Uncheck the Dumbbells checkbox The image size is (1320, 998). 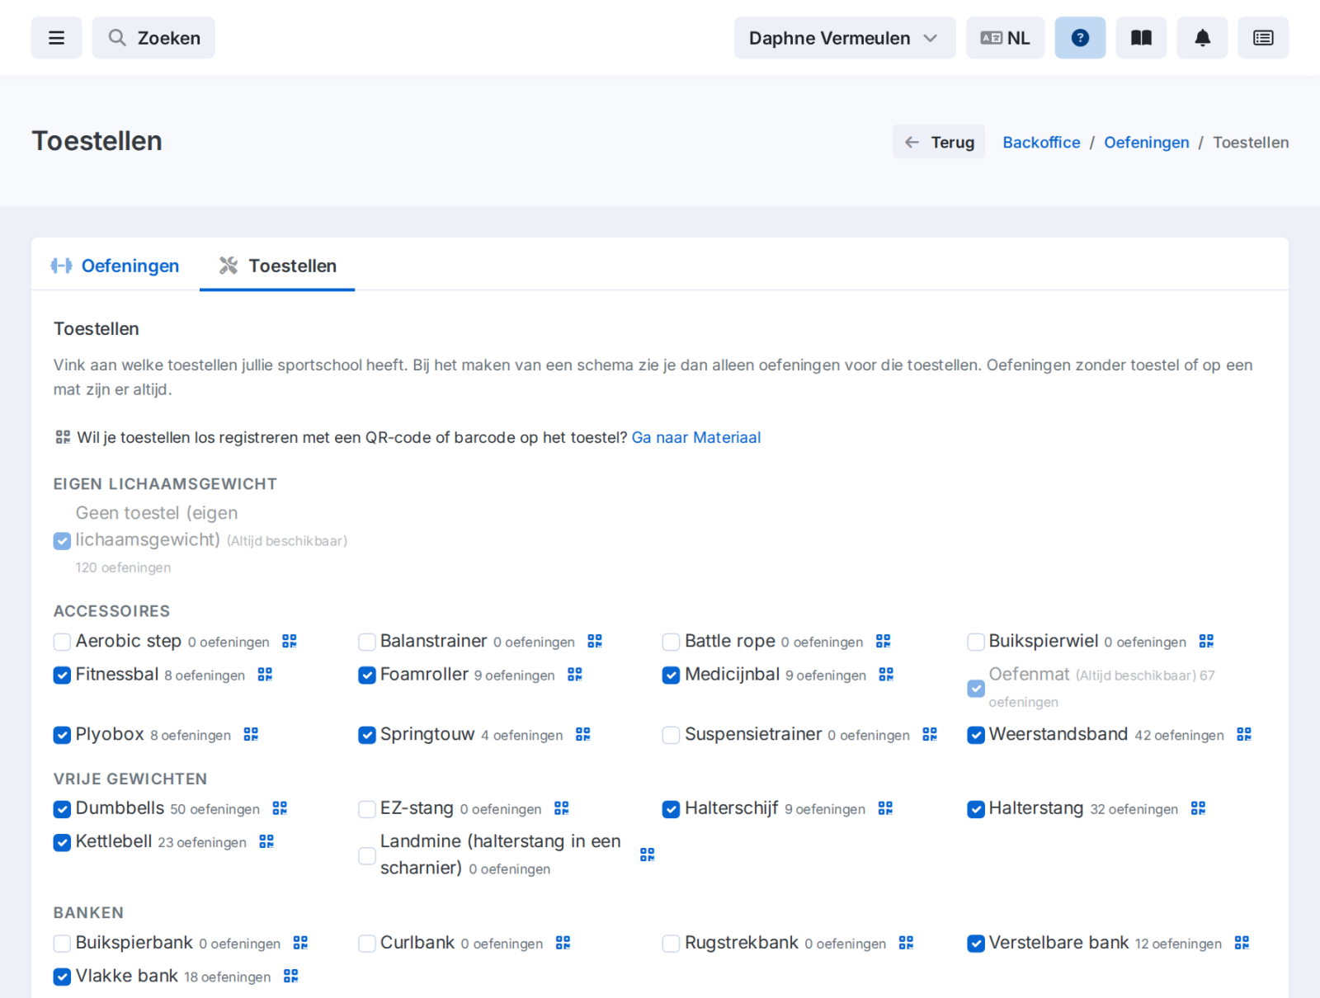click(x=62, y=809)
